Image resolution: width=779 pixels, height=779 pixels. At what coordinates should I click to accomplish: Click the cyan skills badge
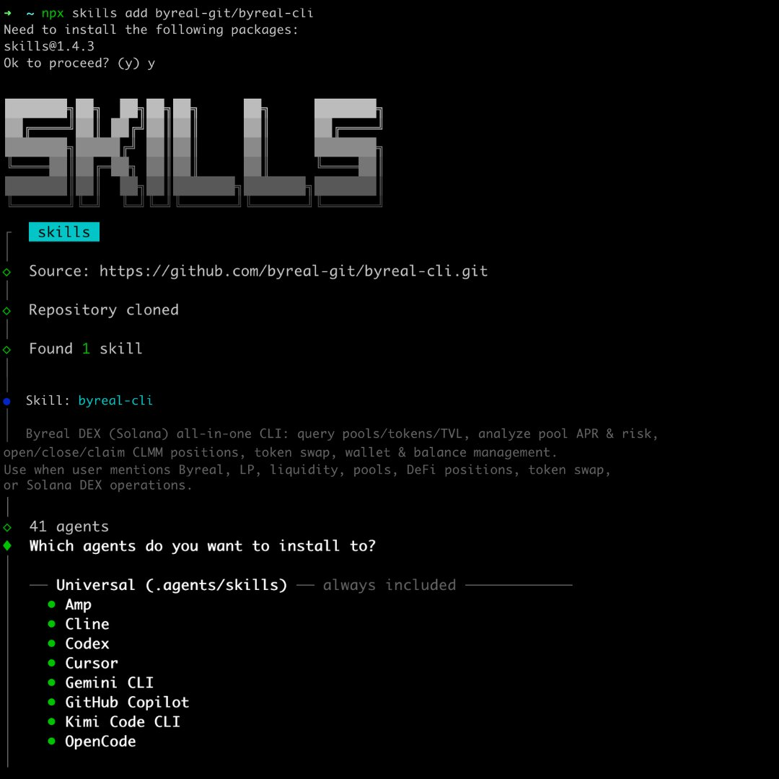pos(64,232)
